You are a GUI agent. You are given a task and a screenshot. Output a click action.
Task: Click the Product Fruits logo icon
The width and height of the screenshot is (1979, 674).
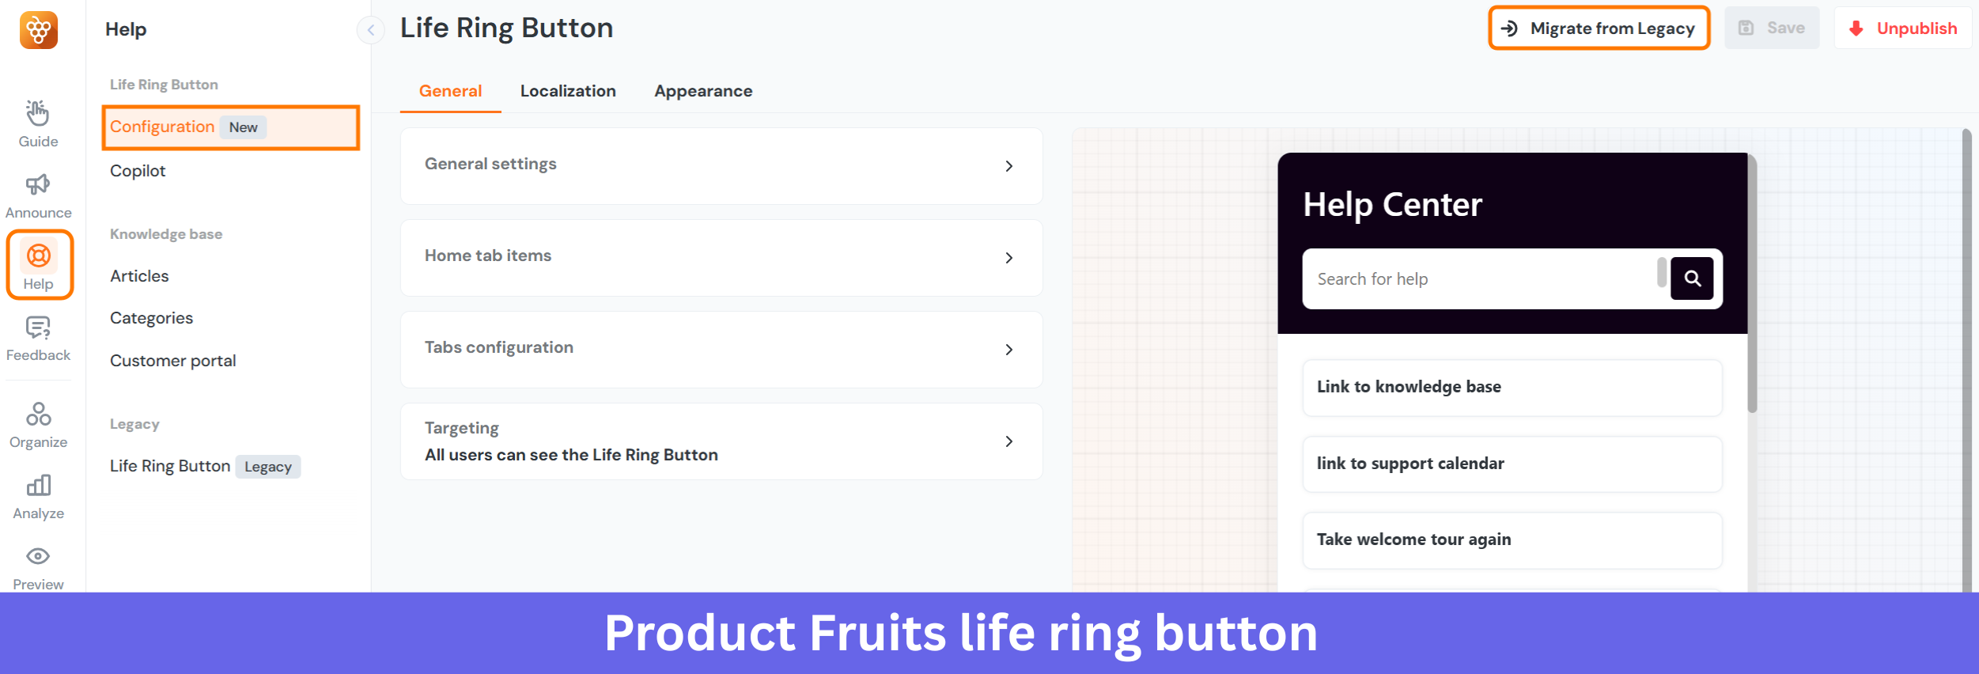point(37,30)
